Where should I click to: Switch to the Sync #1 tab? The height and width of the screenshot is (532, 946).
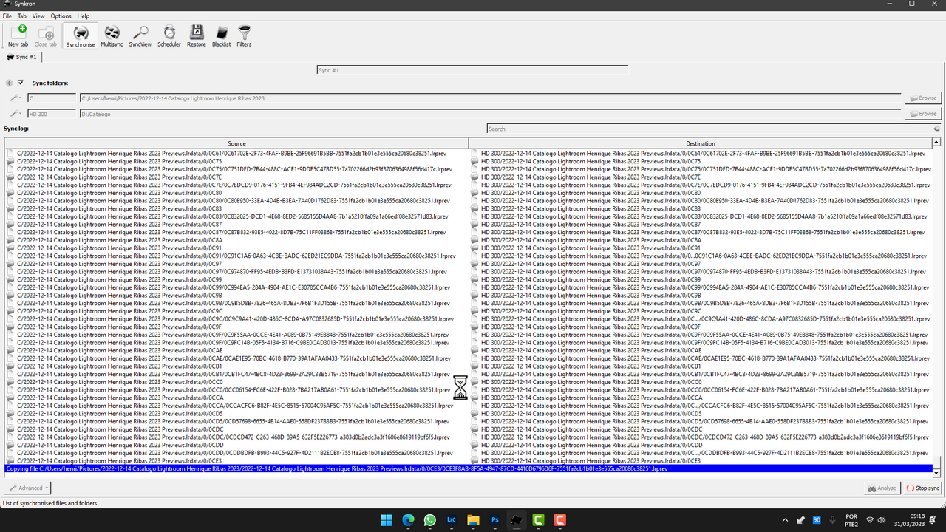22,57
